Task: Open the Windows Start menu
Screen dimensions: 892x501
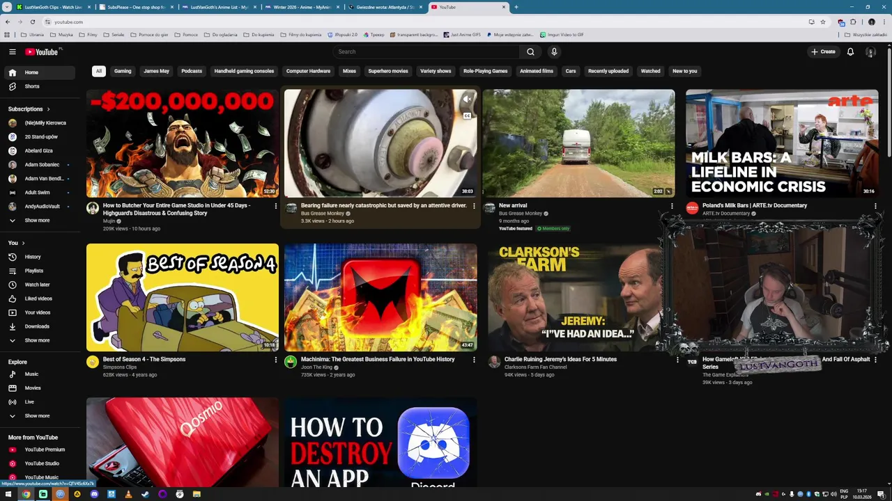Action: 8,494
